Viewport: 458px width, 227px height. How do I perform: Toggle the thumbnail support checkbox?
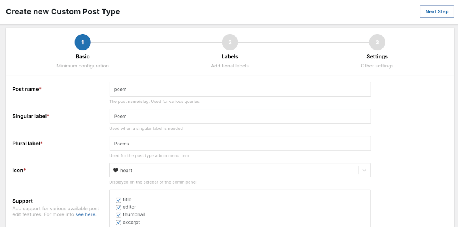pyautogui.click(x=118, y=214)
